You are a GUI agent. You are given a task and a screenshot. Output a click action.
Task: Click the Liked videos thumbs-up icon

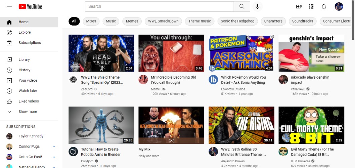coord(9,101)
